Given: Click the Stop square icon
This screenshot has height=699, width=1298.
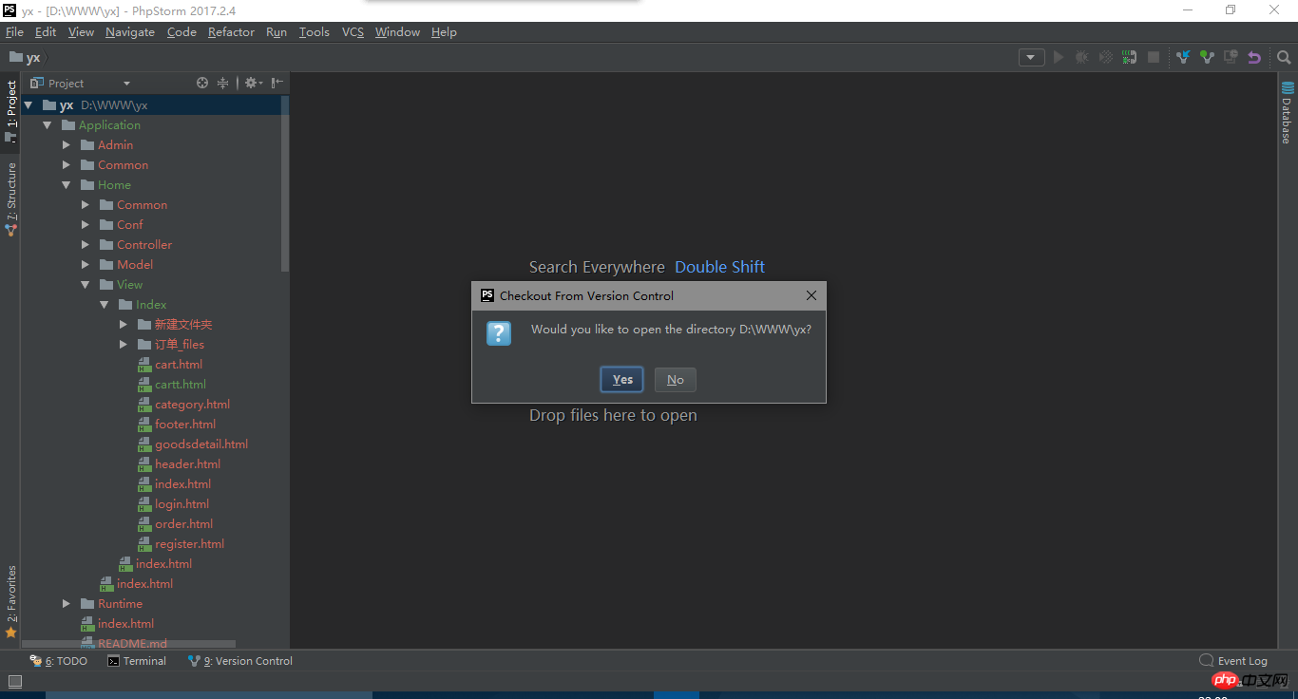Looking at the screenshot, I should click(1154, 57).
